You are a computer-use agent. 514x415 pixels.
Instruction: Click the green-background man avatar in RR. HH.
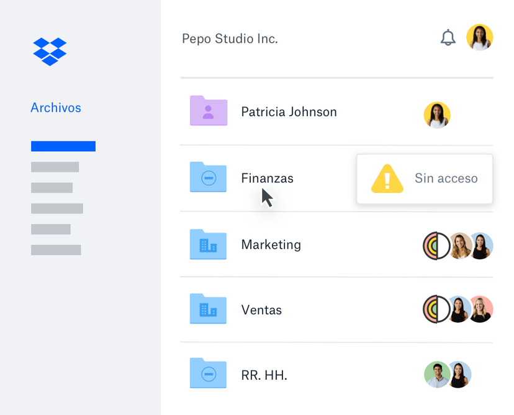click(437, 375)
